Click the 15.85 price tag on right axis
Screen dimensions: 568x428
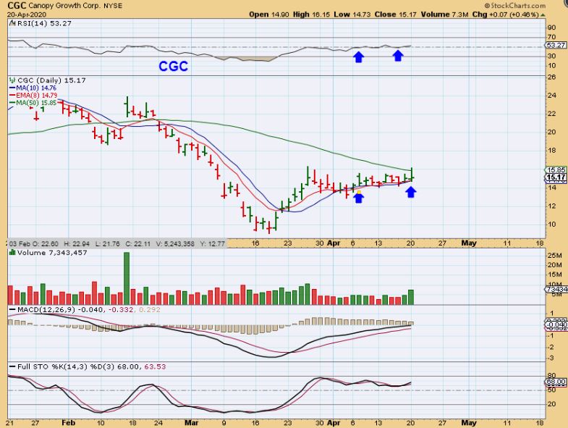(556, 169)
